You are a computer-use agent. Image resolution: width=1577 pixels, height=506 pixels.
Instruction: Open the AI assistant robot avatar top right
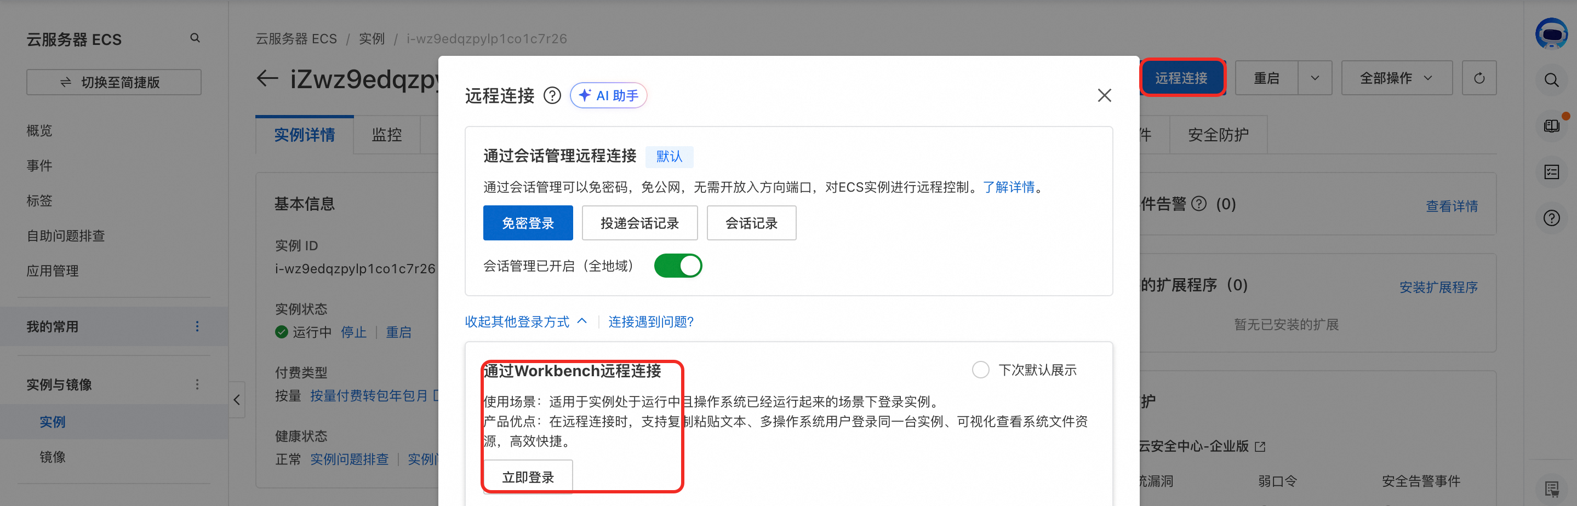click(1553, 34)
